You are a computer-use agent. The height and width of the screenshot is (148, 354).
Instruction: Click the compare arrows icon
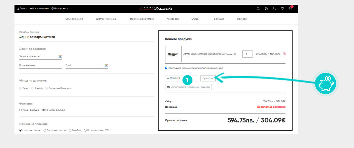click(x=274, y=9)
